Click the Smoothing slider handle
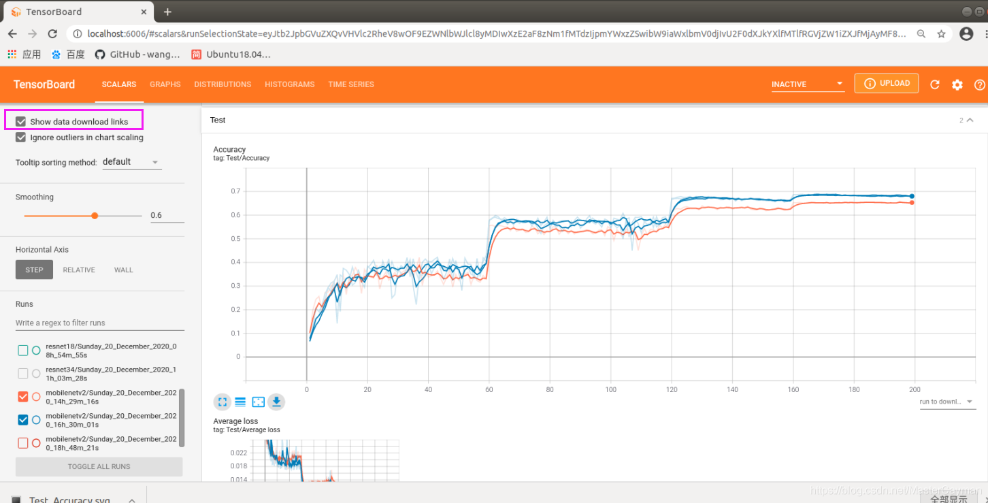The image size is (988, 503). click(x=95, y=216)
